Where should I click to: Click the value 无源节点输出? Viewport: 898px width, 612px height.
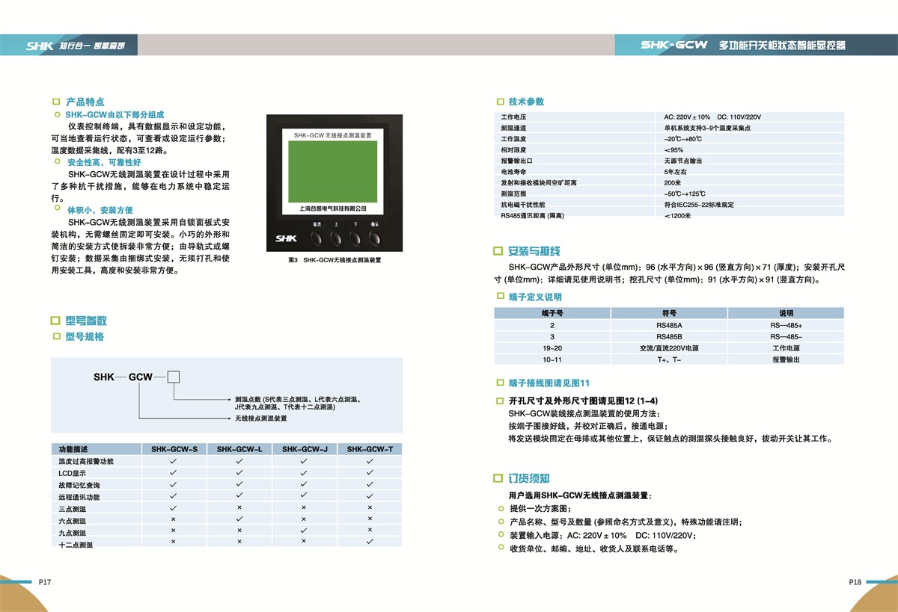tap(683, 161)
